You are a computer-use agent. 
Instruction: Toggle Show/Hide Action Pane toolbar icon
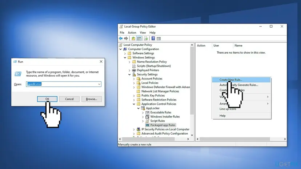[158, 38]
